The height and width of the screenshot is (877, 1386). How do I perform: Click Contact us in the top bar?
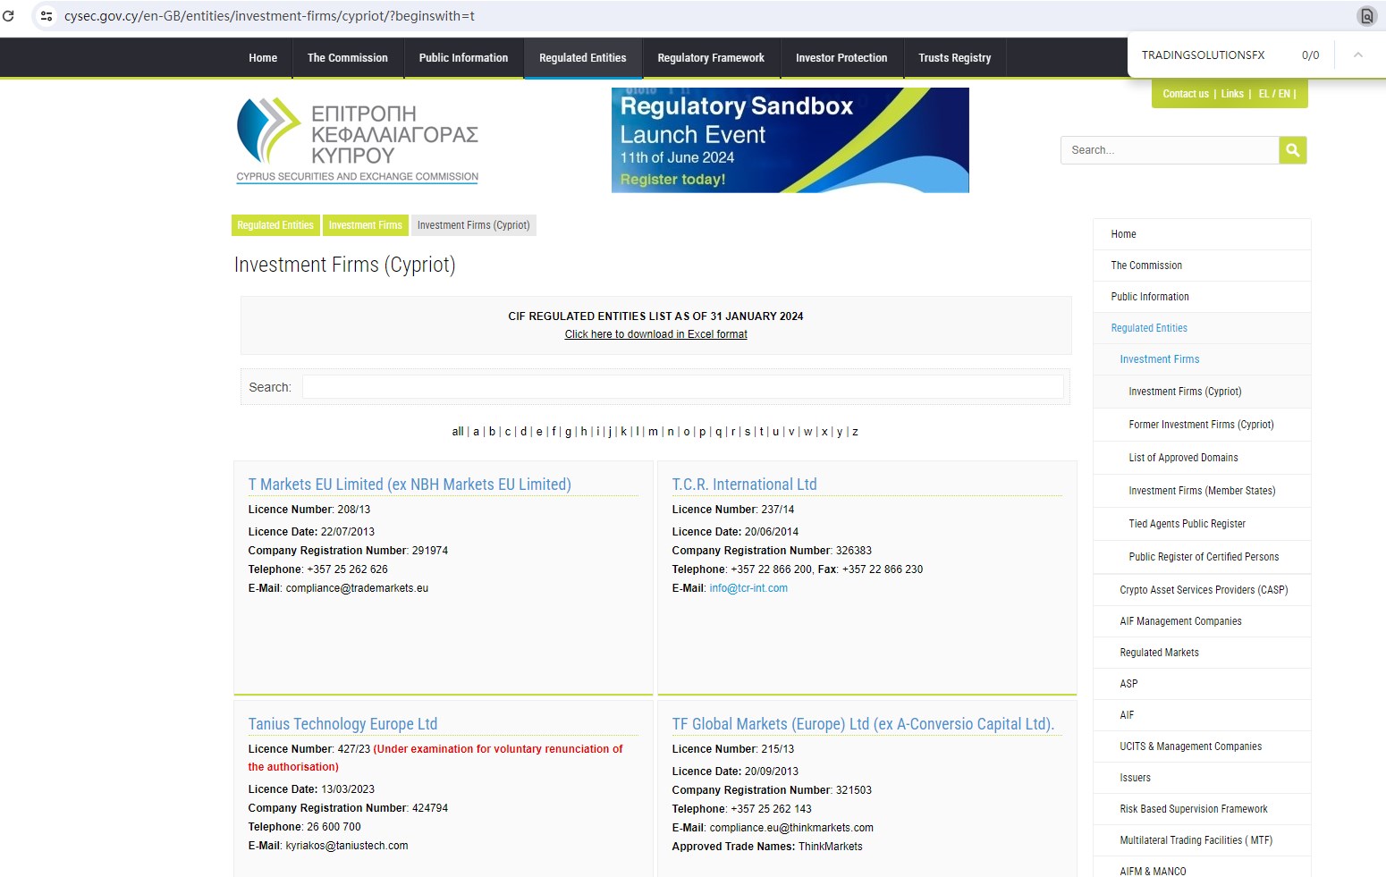click(1185, 94)
